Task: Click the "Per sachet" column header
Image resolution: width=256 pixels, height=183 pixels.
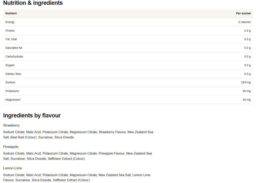Action: tap(243, 13)
